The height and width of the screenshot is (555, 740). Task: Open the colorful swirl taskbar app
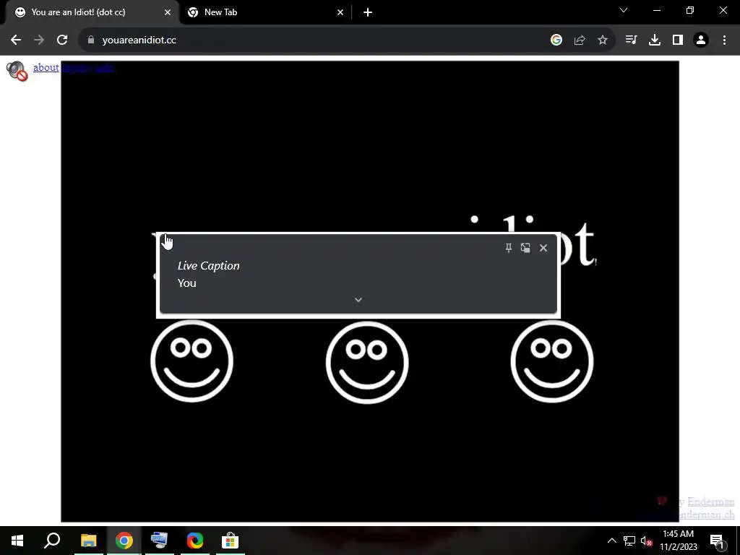coord(194,541)
